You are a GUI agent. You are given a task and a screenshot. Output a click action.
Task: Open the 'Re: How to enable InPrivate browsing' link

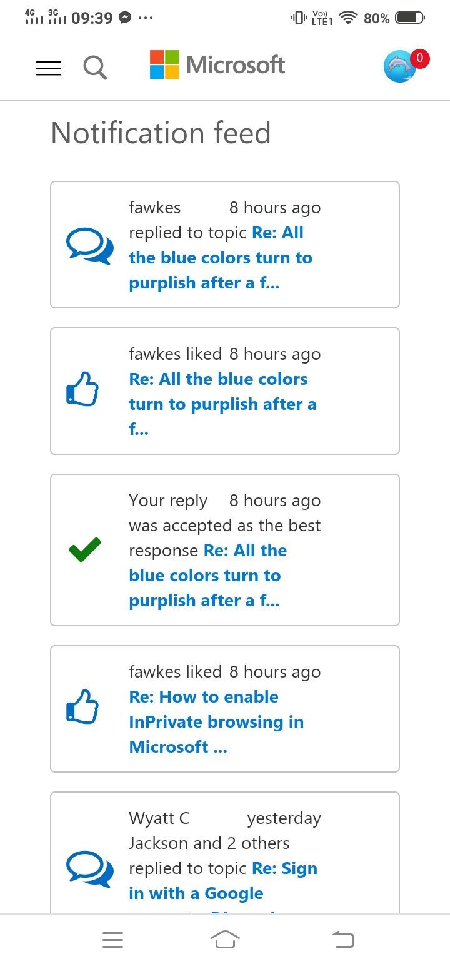point(216,721)
